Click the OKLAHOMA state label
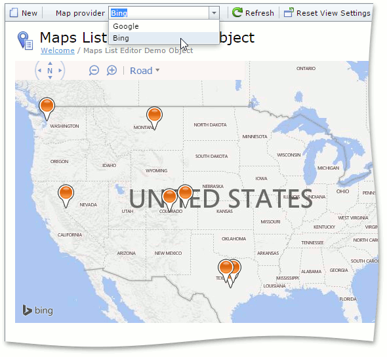 click(x=234, y=238)
